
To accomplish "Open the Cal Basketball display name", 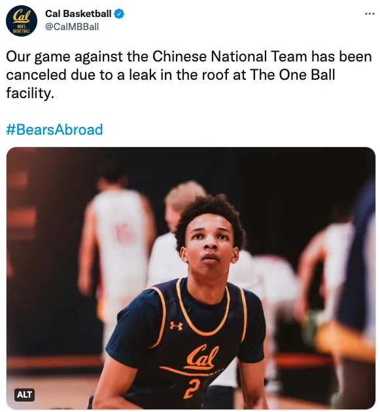I will (x=78, y=14).
